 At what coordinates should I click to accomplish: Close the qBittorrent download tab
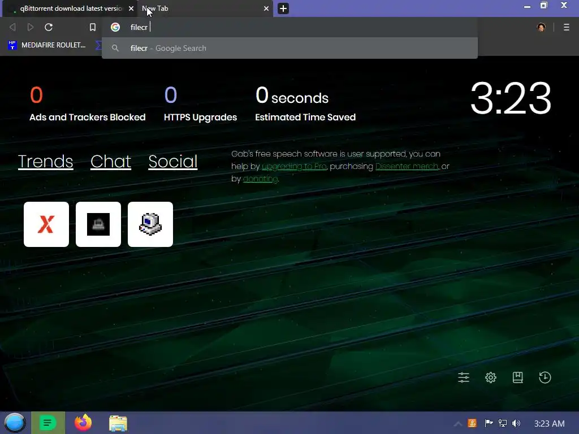[131, 8]
